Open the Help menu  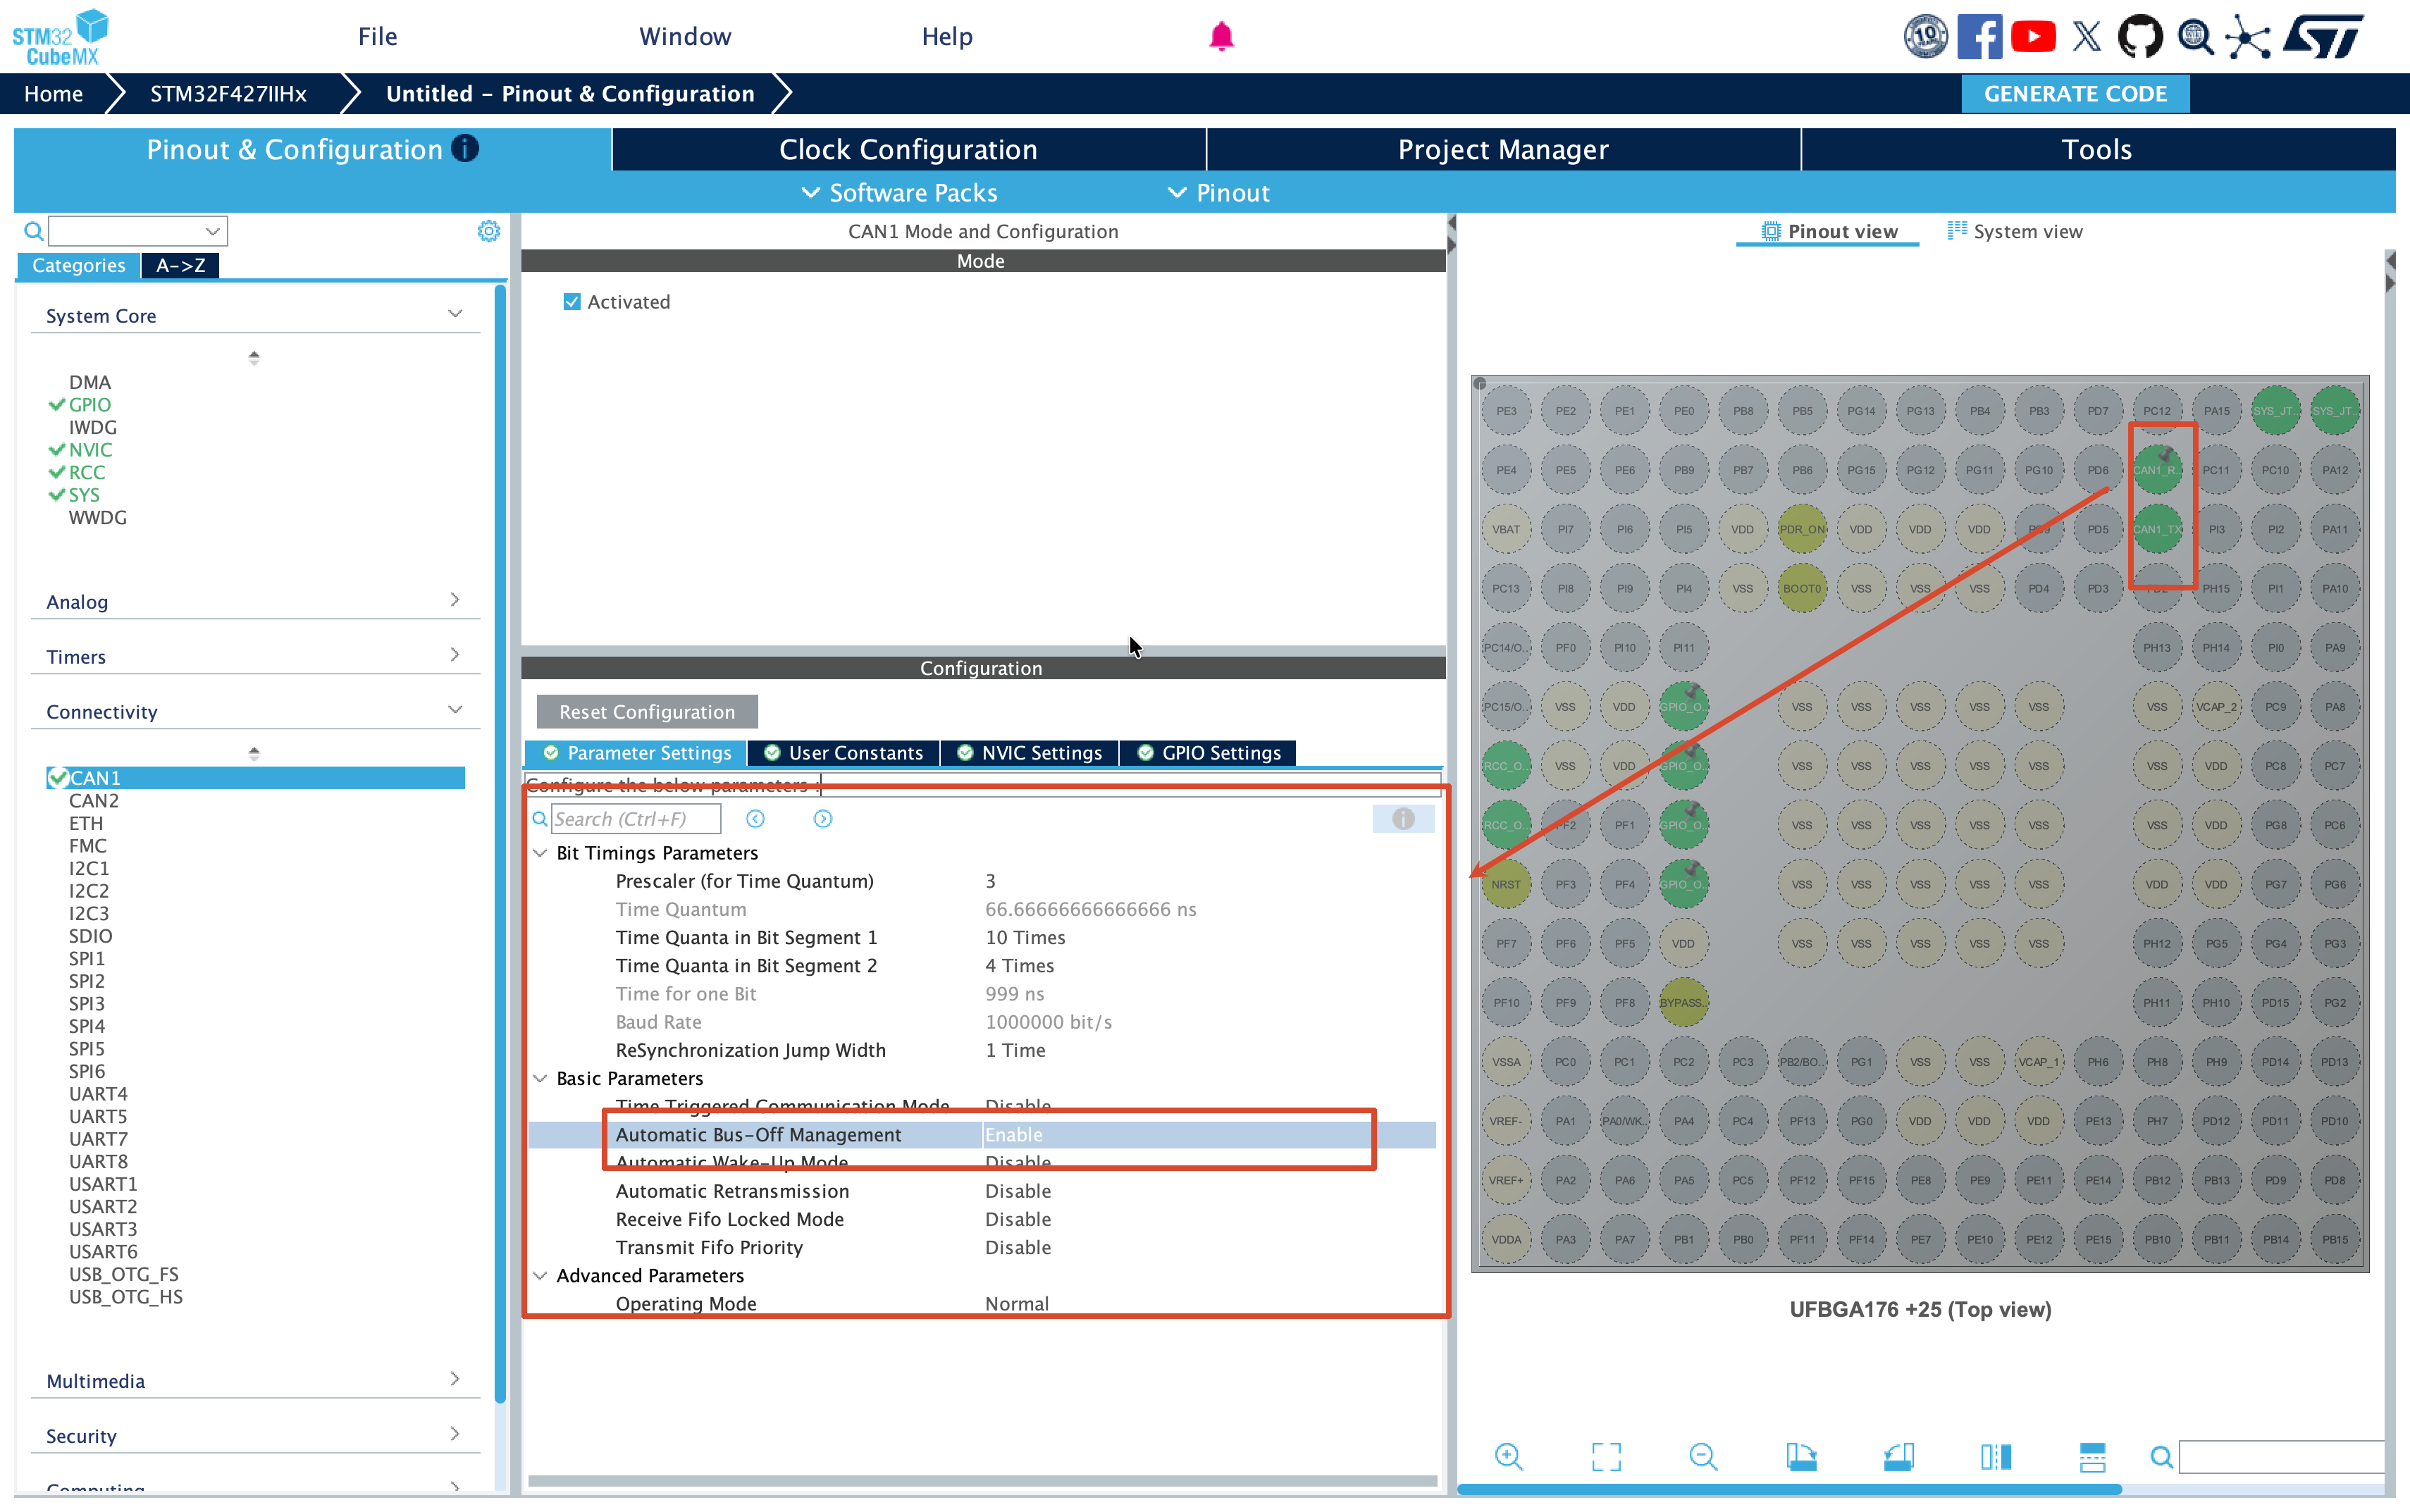point(946,37)
